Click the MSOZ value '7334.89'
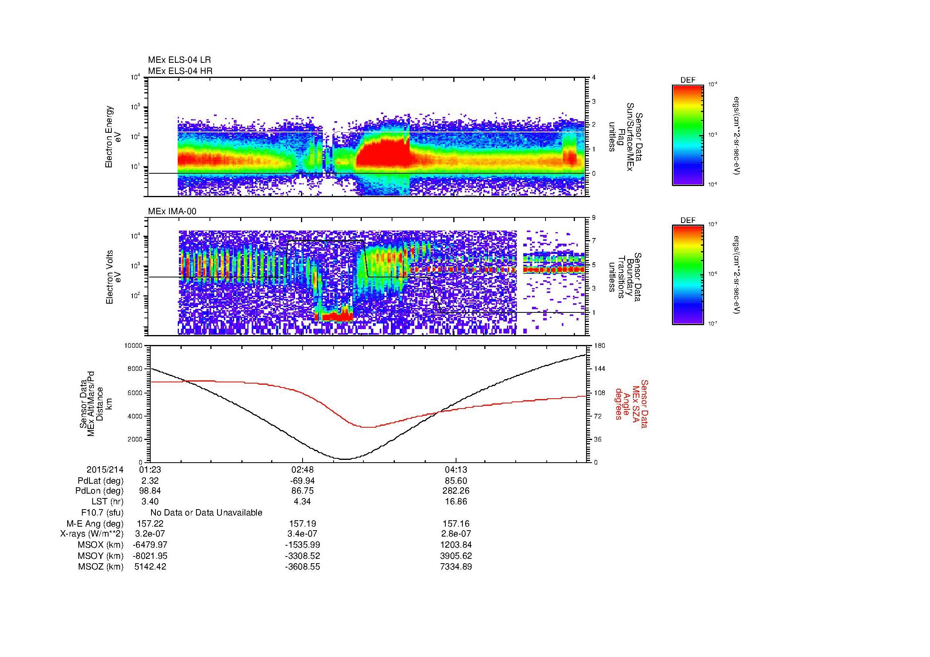 point(456,567)
